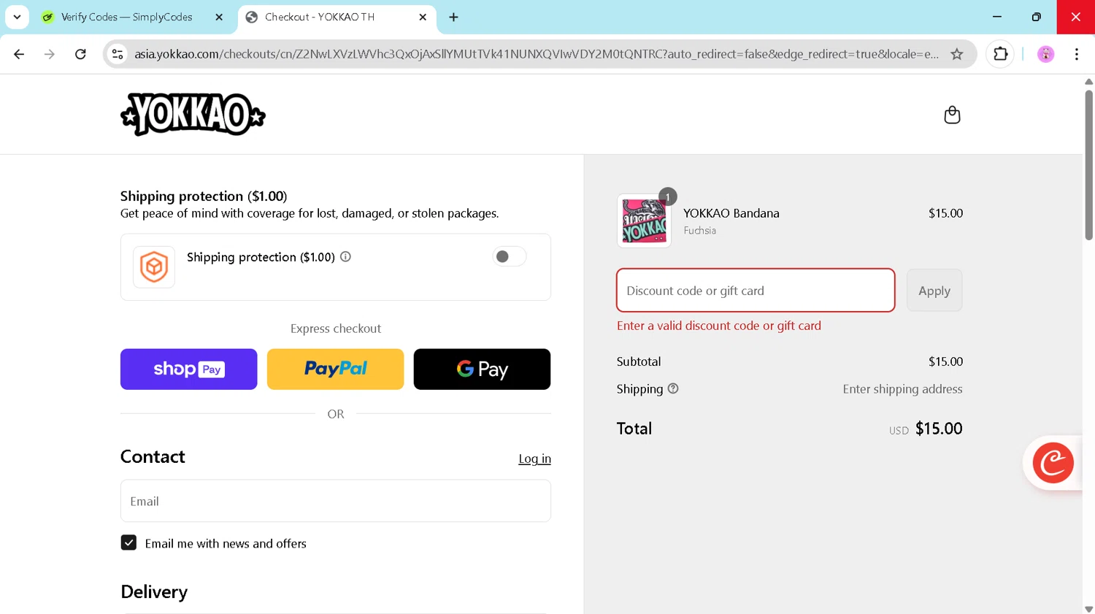1095x614 pixels.
Task: Pay using Google Pay button
Action: pos(482,369)
